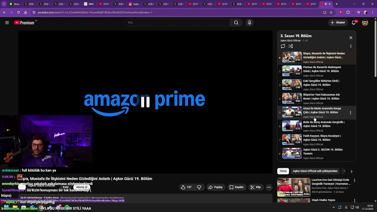This screenshot has width=377, height=212.
Task: Go back in browser history
Action: click(x=4, y=12)
